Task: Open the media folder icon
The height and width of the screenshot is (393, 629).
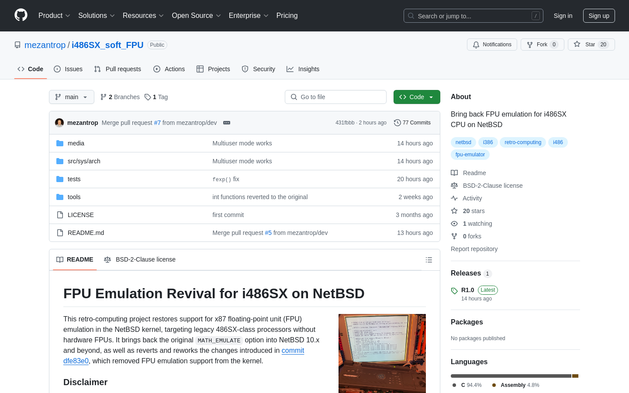Action: (x=60, y=143)
